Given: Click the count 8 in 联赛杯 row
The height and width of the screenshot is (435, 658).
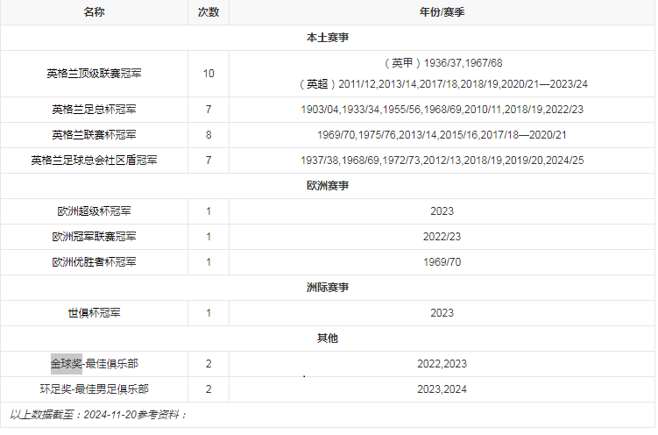Looking at the screenshot, I should tap(209, 135).
